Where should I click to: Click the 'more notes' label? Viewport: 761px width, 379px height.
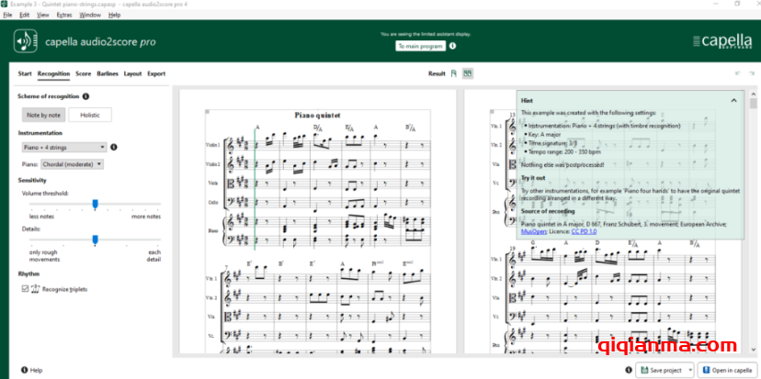[x=146, y=217]
